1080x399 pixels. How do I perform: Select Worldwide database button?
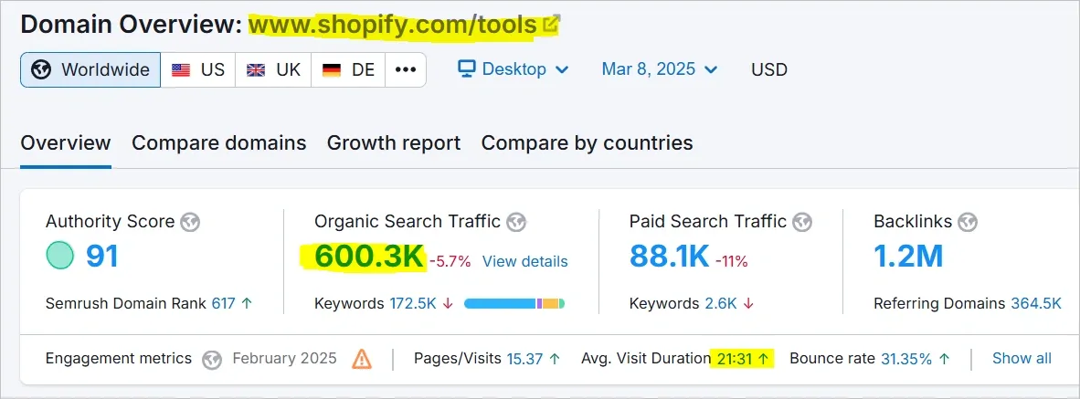point(90,70)
